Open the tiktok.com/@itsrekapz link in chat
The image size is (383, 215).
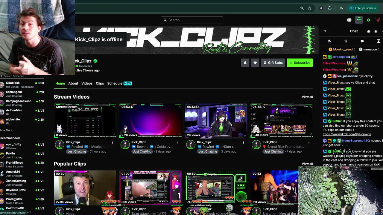[347, 134]
